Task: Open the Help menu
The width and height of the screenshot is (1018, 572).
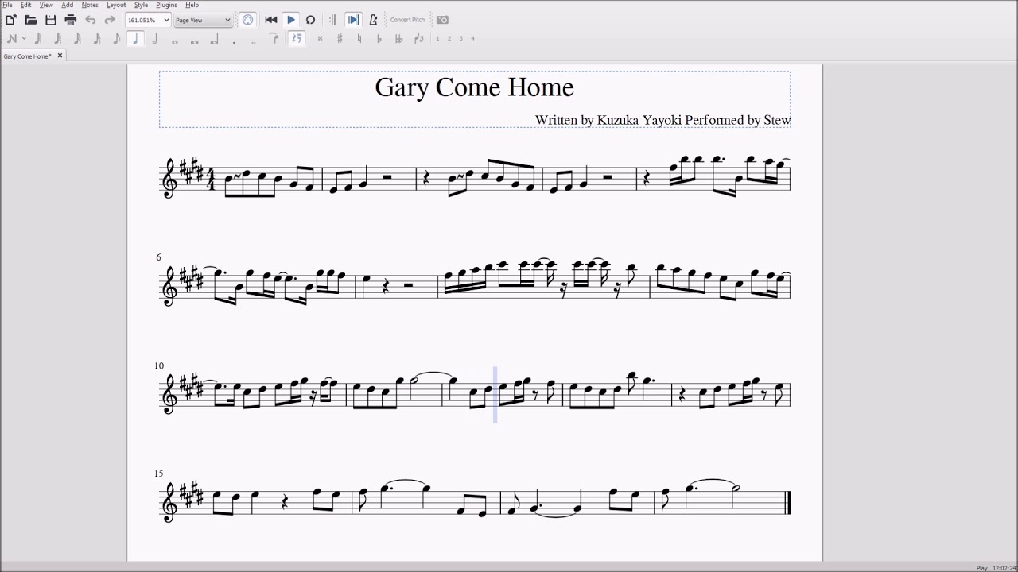Action: point(192,5)
